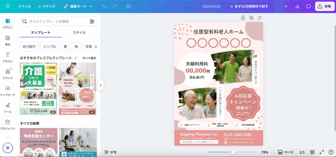Click すべて表示 link for premium templates

click(89, 58)
